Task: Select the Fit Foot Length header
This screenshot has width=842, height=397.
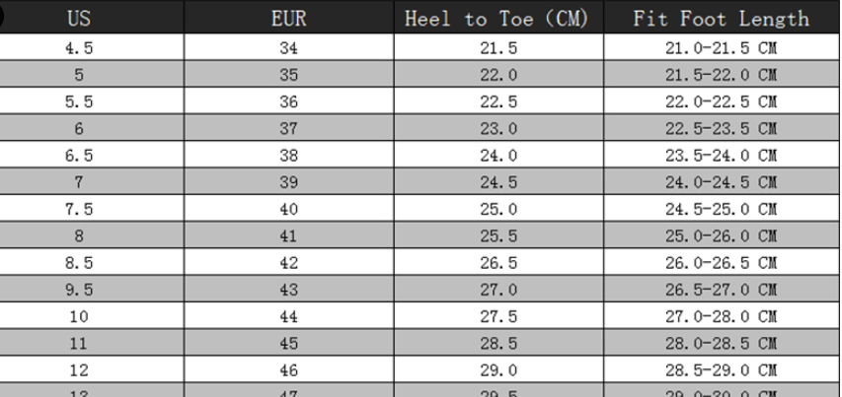Action: point(721,19)
